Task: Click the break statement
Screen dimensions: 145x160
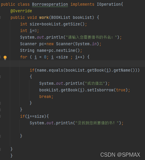Action: coord(46,97)
